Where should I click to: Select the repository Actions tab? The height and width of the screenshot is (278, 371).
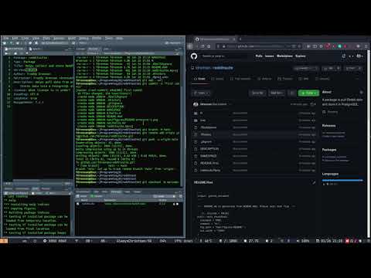[265, 79]
